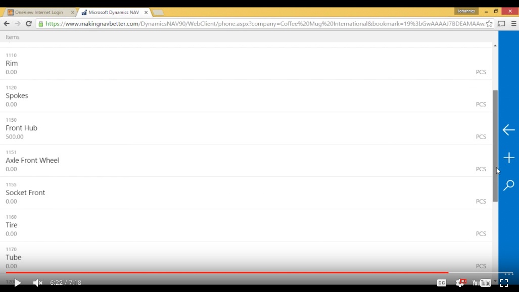The image size is (519, 292).
Task: Click the browser back arrow
Action: (x=7, y=24)
